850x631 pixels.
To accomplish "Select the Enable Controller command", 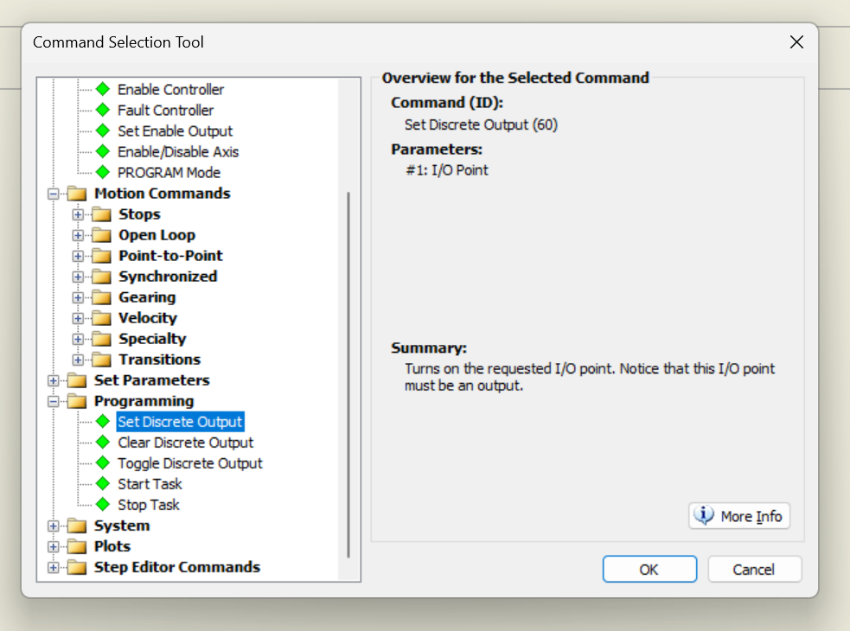I will pos(170,89).
